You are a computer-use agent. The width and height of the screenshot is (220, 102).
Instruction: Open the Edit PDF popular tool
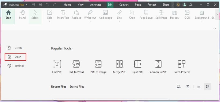tap(57, 67)
